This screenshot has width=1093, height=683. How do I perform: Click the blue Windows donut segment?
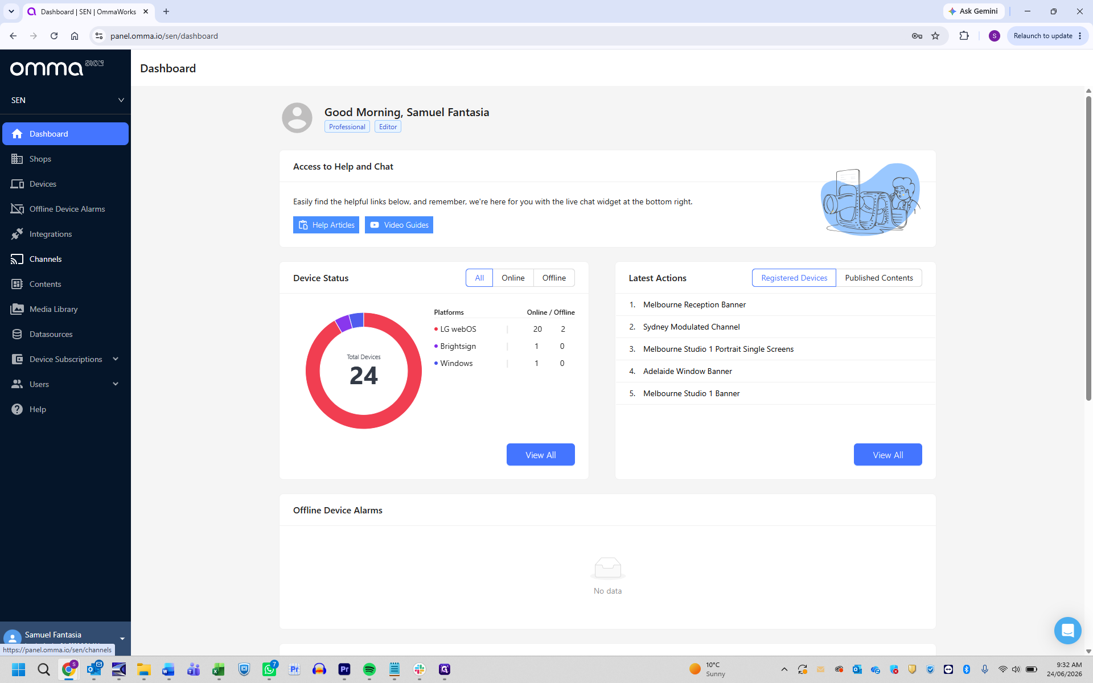[x=357, y=320]
